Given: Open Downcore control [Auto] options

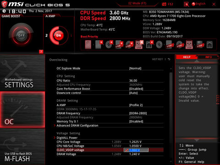Looking at the screenshot, I should point(110,93).
